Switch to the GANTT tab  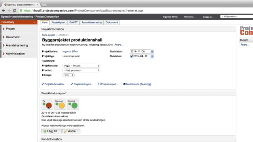[74, 22]
